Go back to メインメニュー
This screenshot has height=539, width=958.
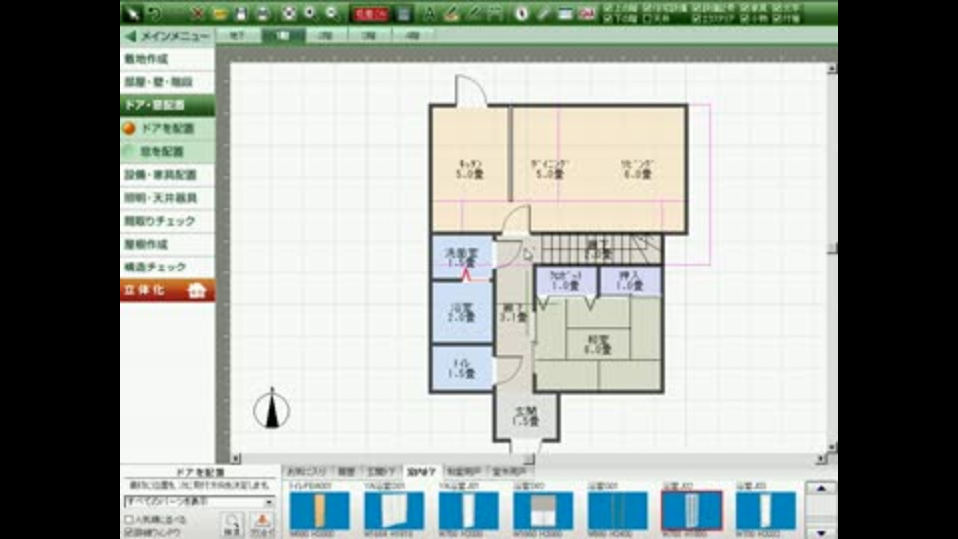point(167,36)
